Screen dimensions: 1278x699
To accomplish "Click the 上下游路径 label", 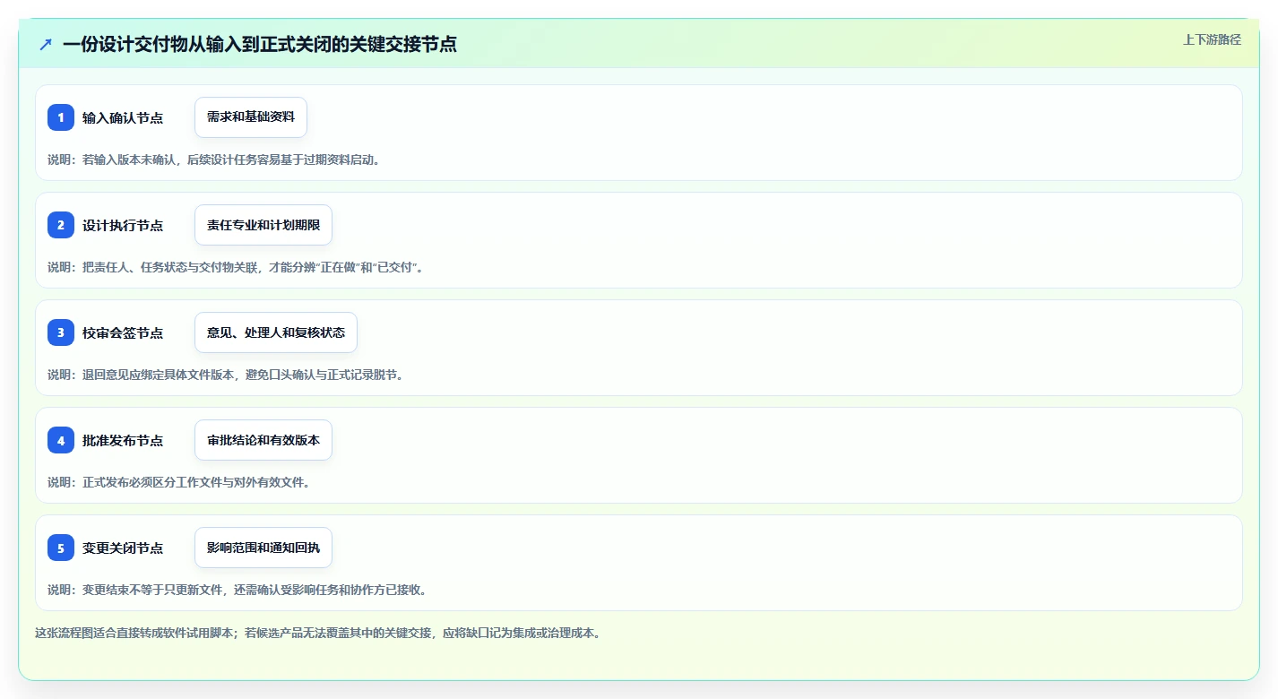I will click(x=1212, y=39).
